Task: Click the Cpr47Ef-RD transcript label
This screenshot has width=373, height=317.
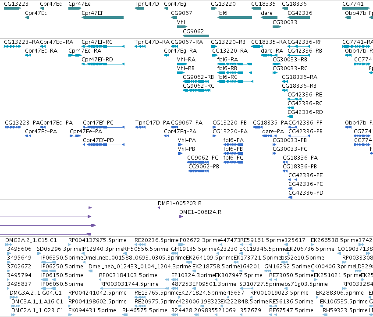Action: pos(97,60)
